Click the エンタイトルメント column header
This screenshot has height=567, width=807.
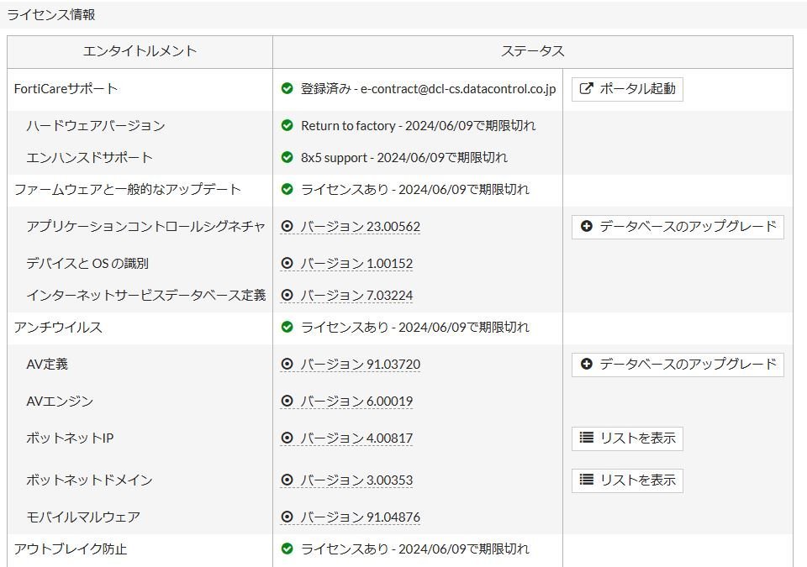click(x=140, y=51)
